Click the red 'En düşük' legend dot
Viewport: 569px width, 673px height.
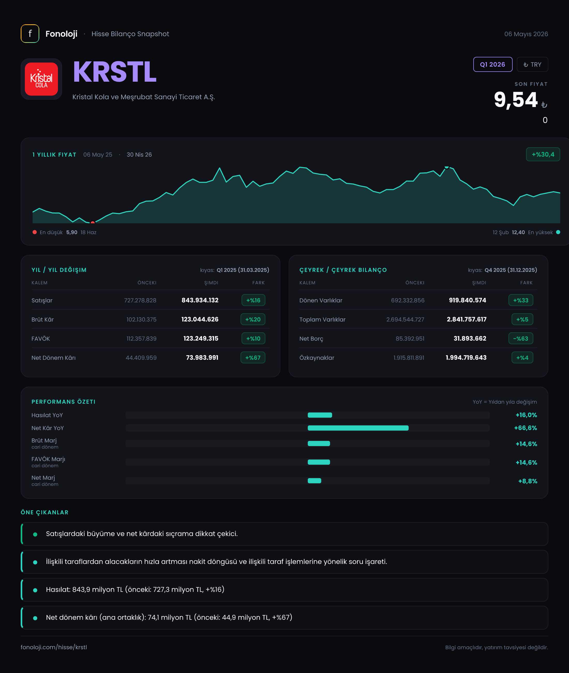(x=34, y=232)
